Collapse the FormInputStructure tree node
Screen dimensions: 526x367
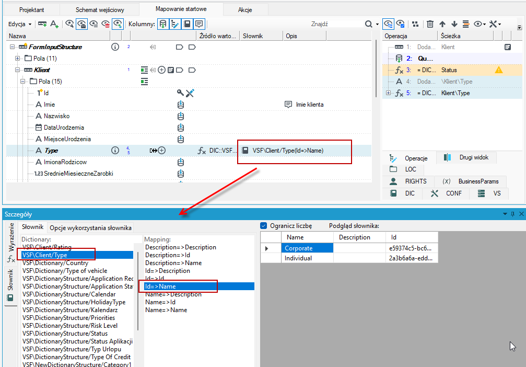click(13, 47)
